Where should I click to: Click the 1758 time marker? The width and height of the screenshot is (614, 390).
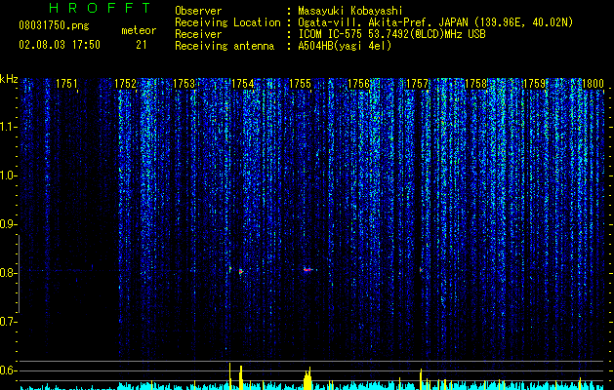[x=475, y=84]
